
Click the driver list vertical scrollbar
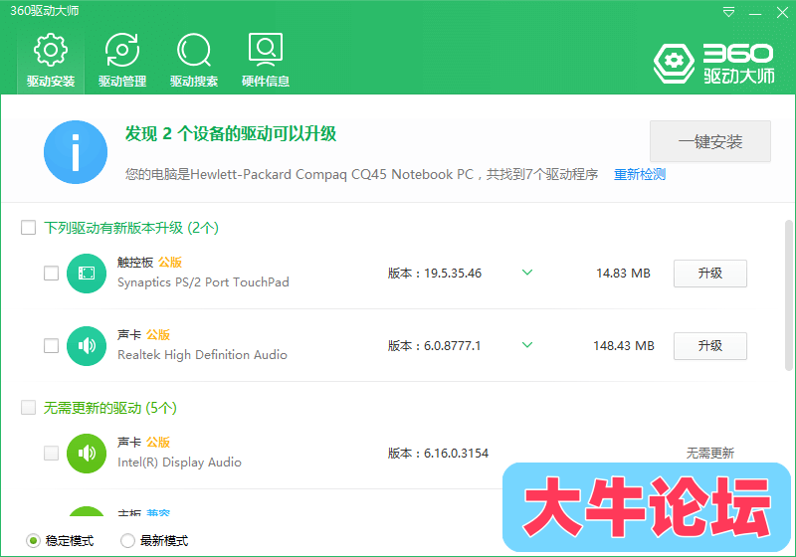[788, 295]
